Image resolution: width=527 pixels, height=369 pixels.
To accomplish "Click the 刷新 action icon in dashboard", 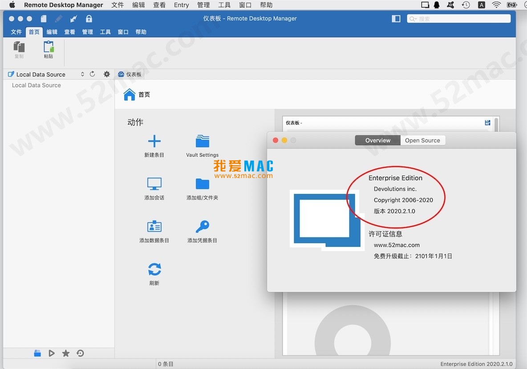I will point(154,269).
